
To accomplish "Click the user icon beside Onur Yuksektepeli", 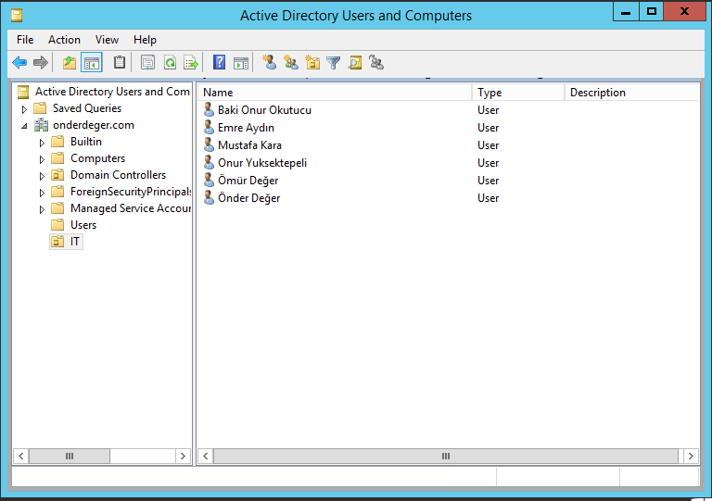I will pyautogui.click(x=209, y=162).
